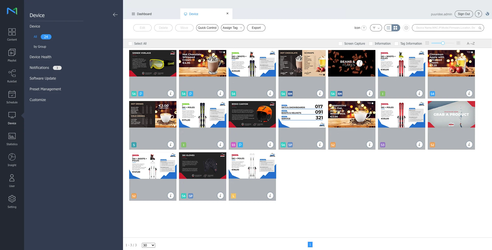This screenshot has width=492, height=250.
Task: Open the Insight sidebar icon
Action: (x=12, y=160)
